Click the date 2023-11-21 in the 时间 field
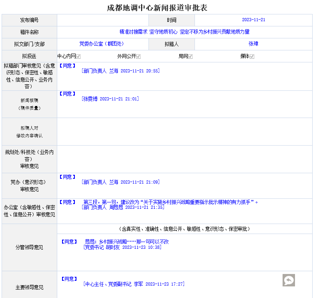Screen dimensions: 313x298 (x=253, y=20)
